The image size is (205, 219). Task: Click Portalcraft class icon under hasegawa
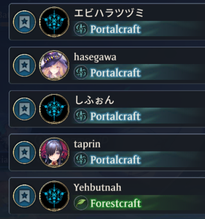coord(81,72)
